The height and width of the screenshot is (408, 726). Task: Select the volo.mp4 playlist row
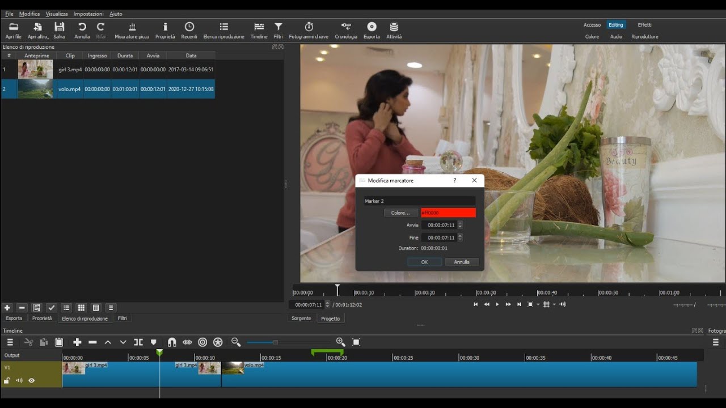(108, 89)
